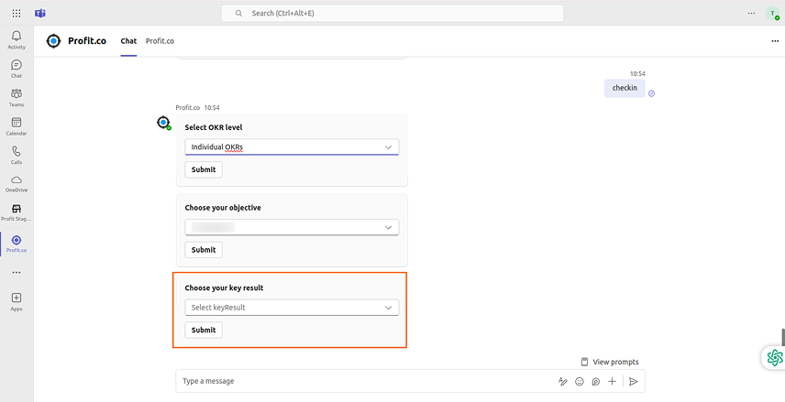Select Profit.co app in sidebar
The height and width of the screenshot is (402, 785).
(x=17, y=244)
